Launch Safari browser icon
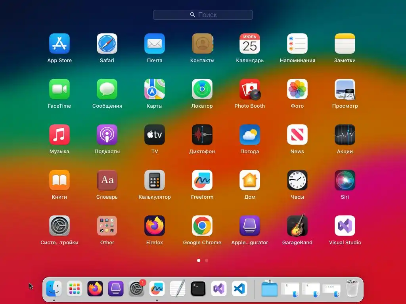 (x=107, y=44)
